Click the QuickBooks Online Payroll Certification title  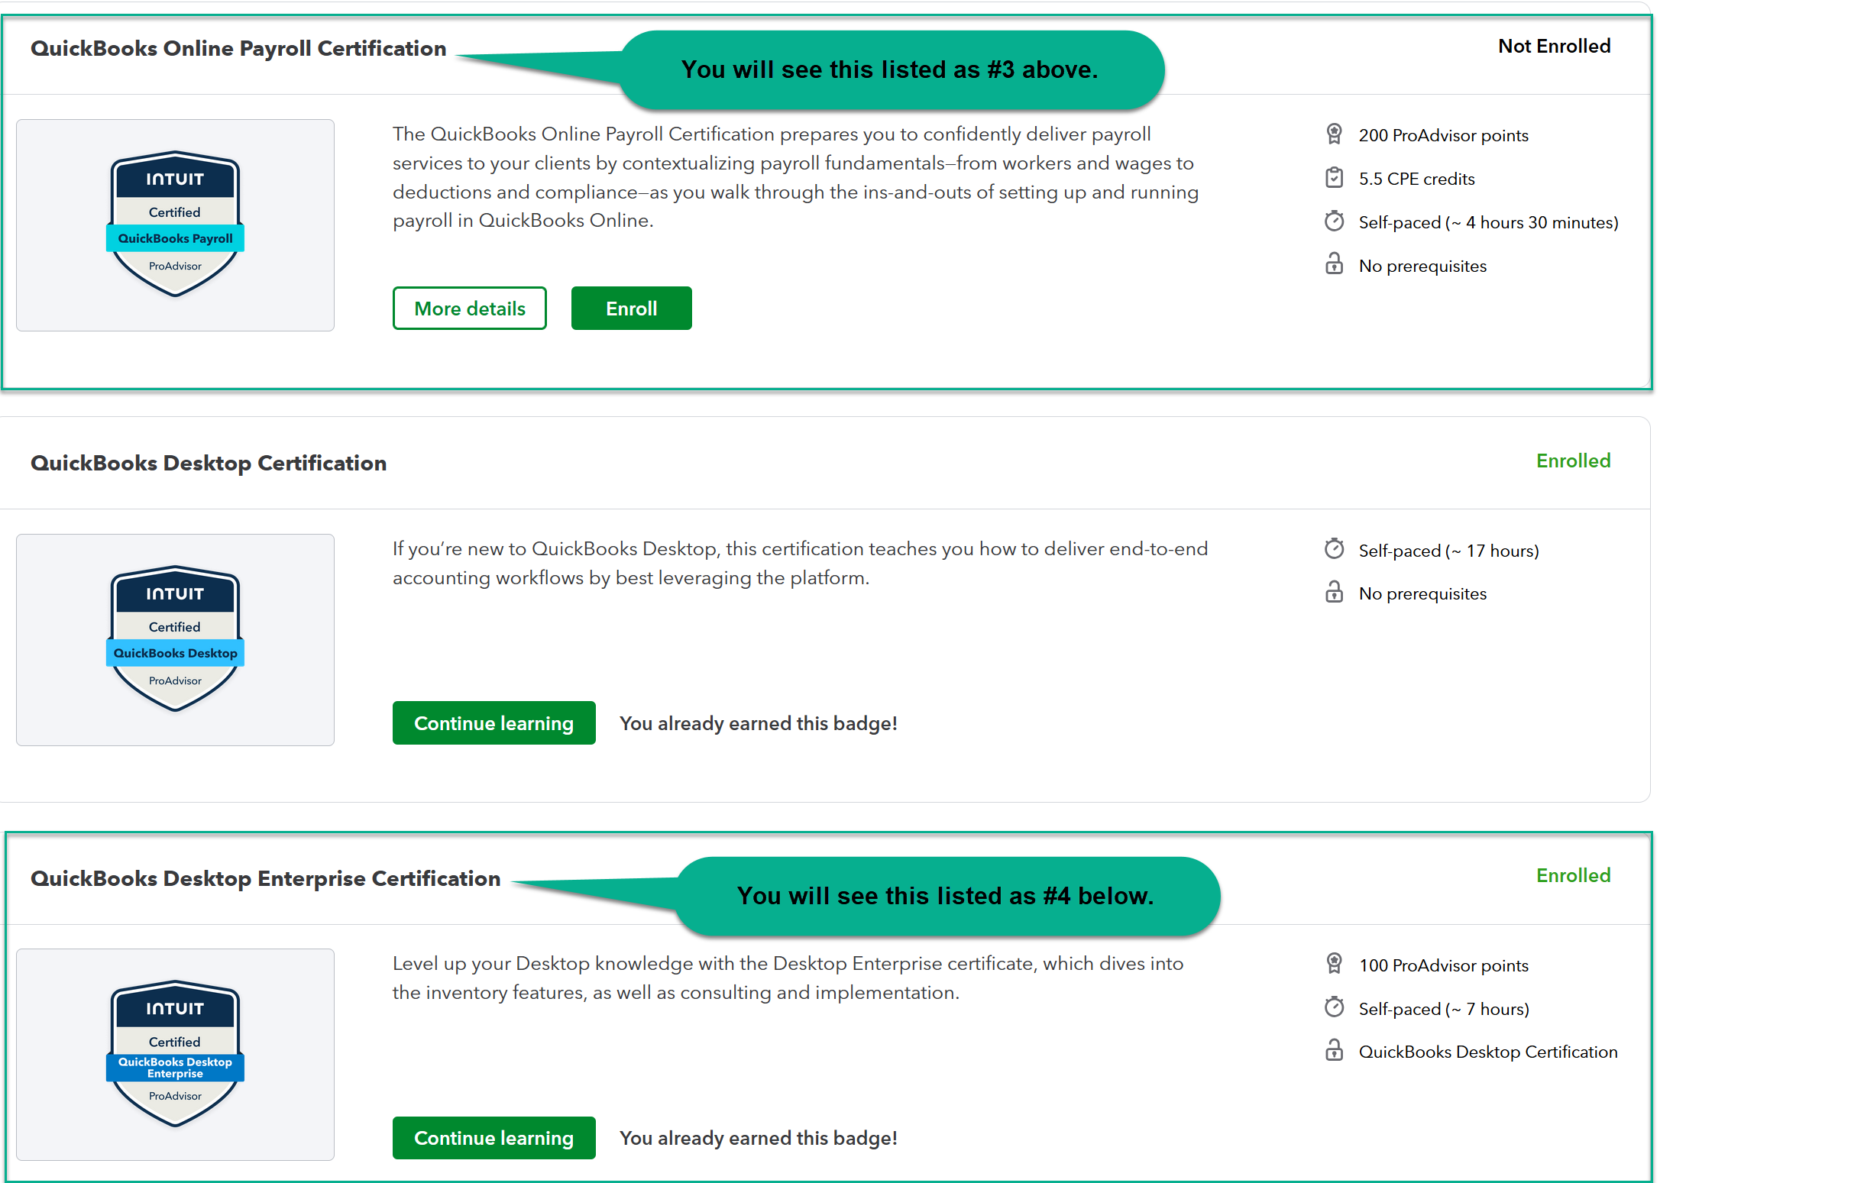coord(238,48)
